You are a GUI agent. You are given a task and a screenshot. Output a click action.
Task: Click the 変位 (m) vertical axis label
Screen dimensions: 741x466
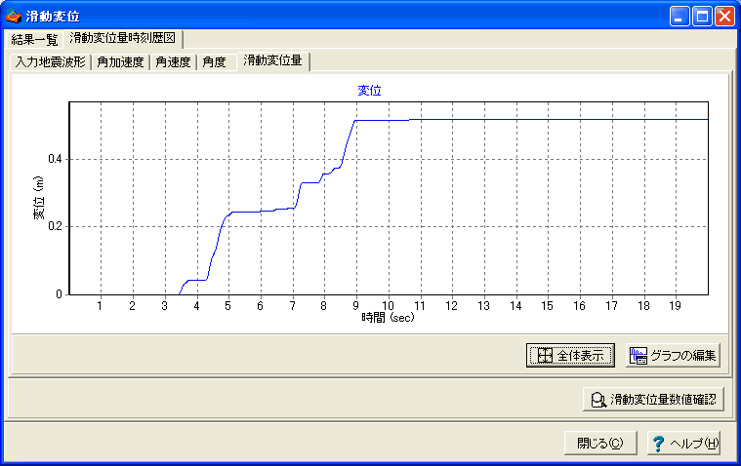coord(38,198)
